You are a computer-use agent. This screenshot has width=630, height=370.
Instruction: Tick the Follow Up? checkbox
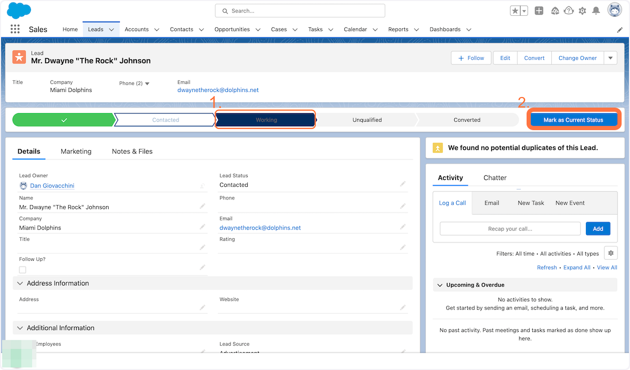point(23,270)
